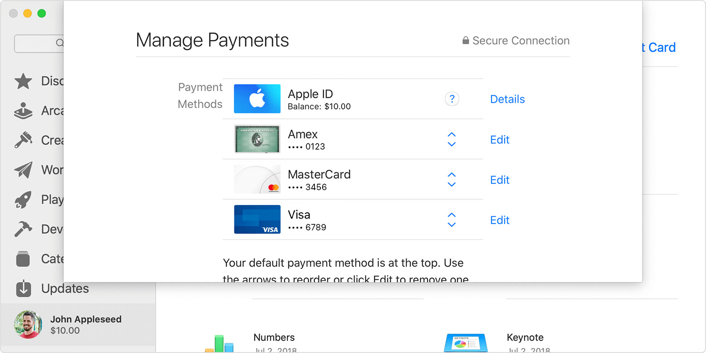Image resolution: width=706 pixels, height=353 pixels.
Task: Open the Arcade section icon
Action: coord(22,110)
